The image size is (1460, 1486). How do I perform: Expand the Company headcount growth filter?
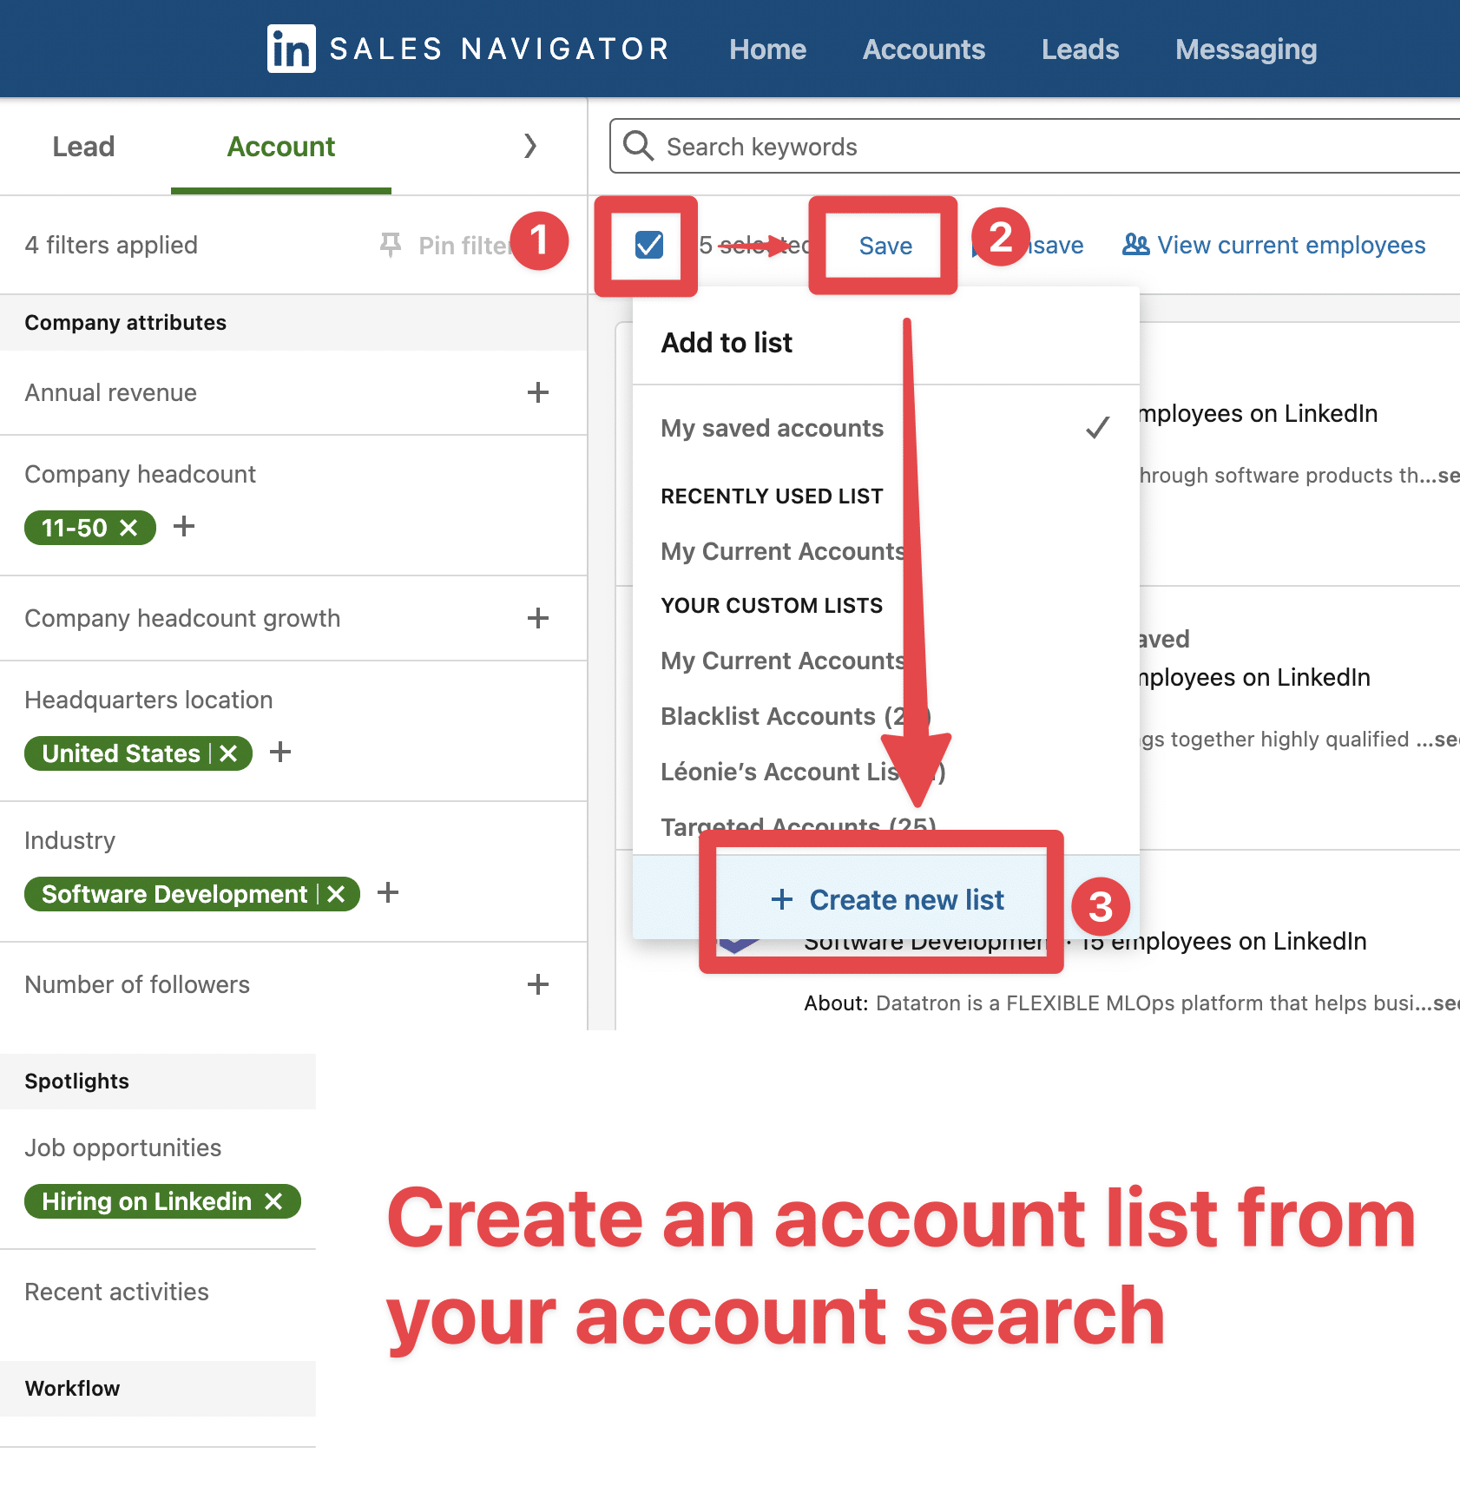538,618
